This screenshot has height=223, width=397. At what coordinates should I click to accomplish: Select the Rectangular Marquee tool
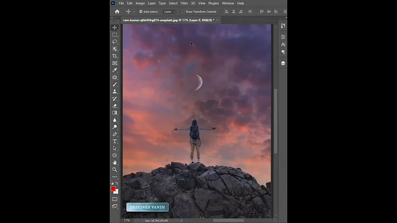point(115,34)
